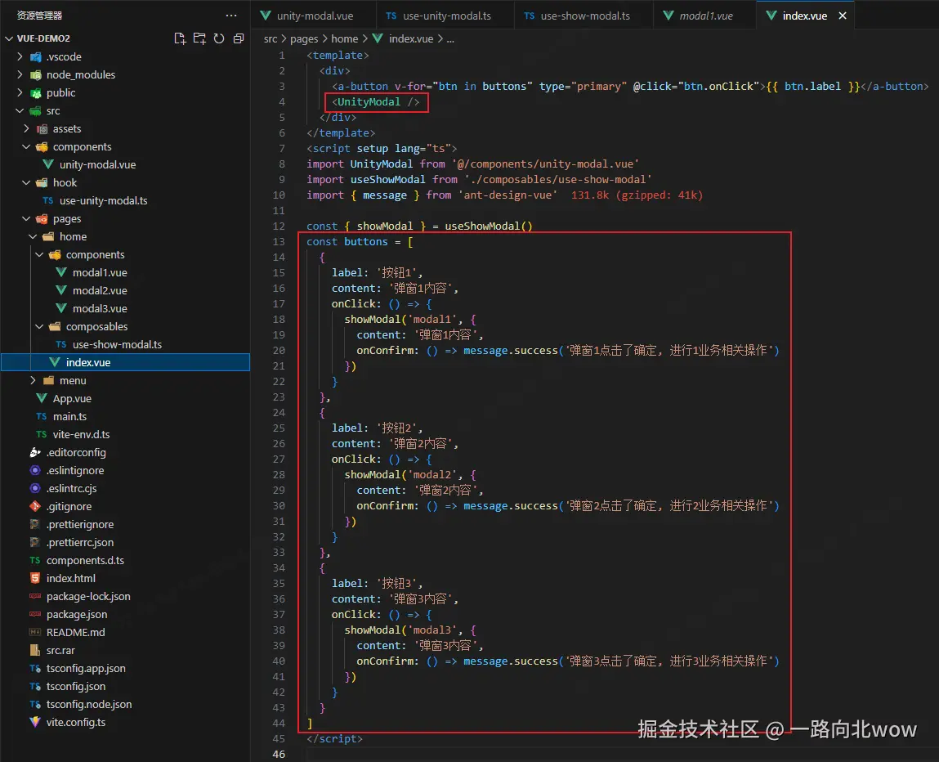
Task: Open the .prettierignore file
Action: (x=125, y=524)
